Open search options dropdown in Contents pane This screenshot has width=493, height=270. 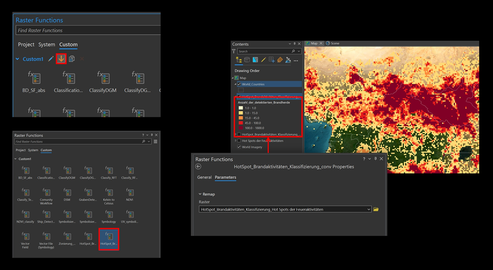click(x=299, y=51)
